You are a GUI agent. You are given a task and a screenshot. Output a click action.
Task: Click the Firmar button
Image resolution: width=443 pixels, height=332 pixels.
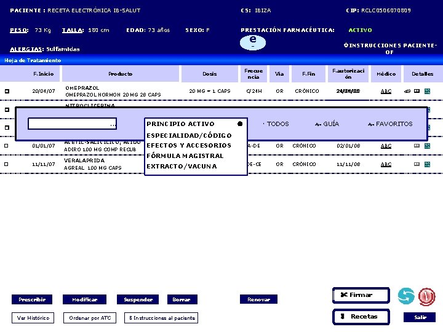(x=361, y=295)
